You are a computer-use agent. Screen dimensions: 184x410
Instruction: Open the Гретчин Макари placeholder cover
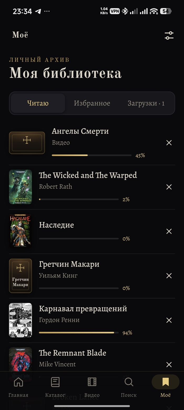coord(21,276)
